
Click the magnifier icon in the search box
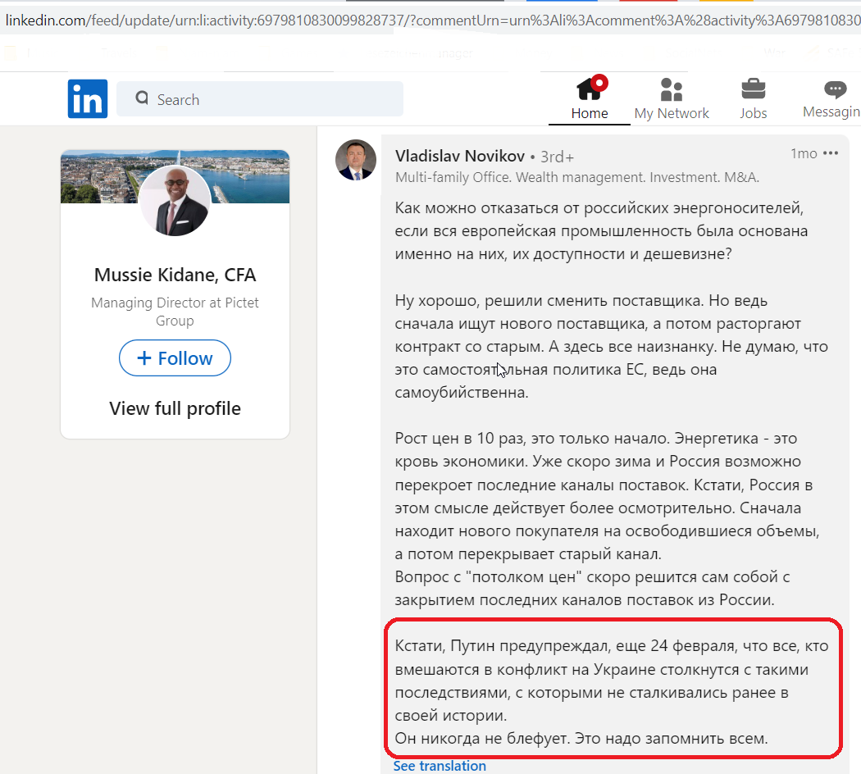point(142,98)
